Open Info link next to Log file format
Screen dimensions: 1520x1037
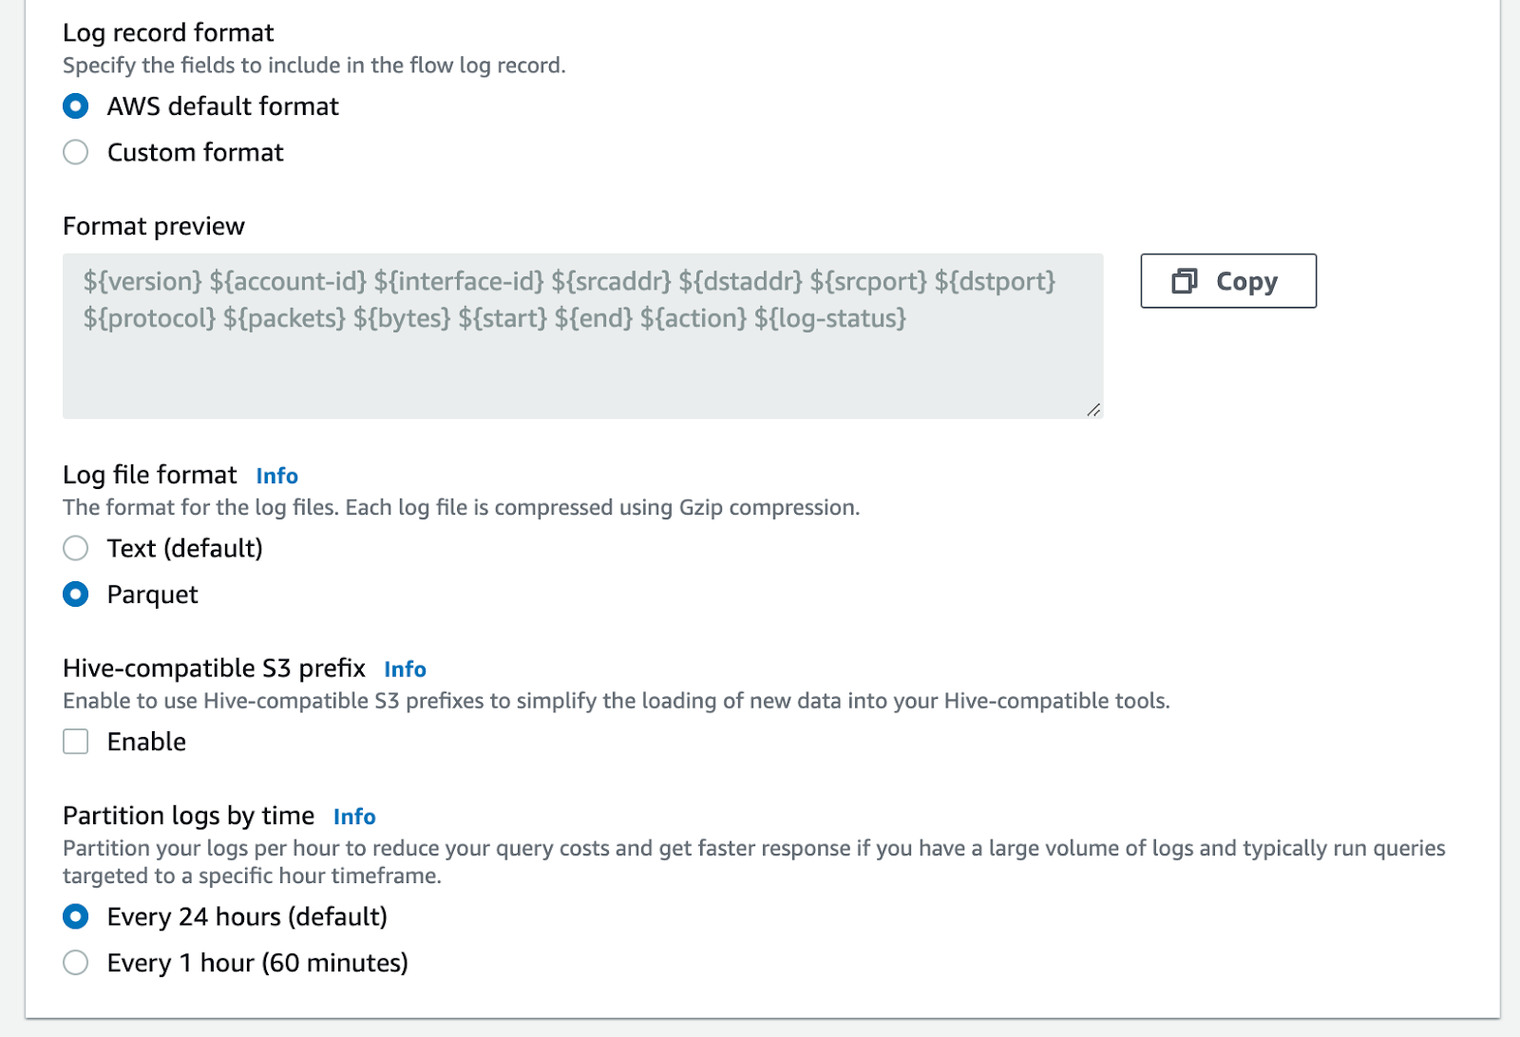[x=276, y=476]
